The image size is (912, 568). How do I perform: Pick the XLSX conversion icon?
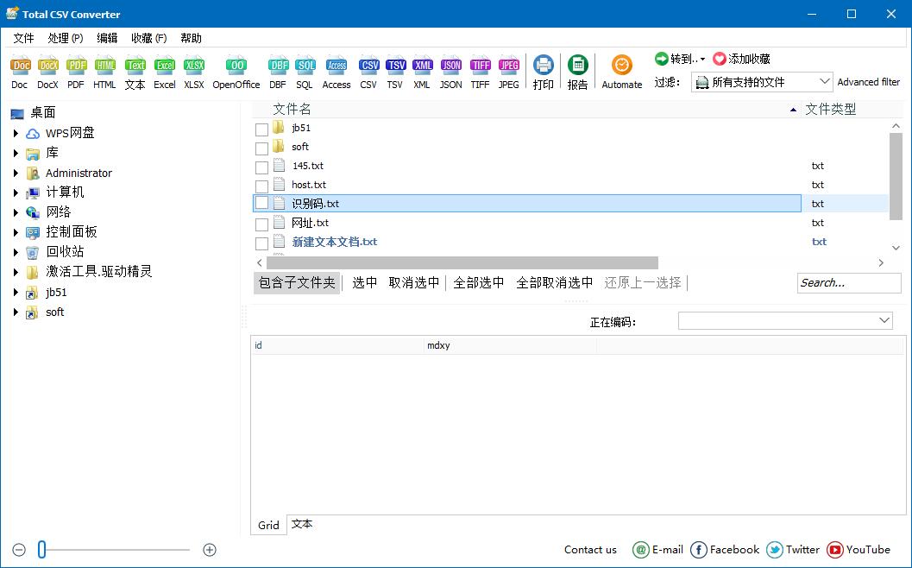pos(194,66)
